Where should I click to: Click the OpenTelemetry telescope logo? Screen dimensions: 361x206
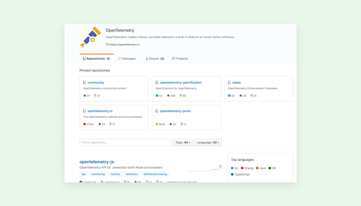pyautogui.click(x=90, y=37)
